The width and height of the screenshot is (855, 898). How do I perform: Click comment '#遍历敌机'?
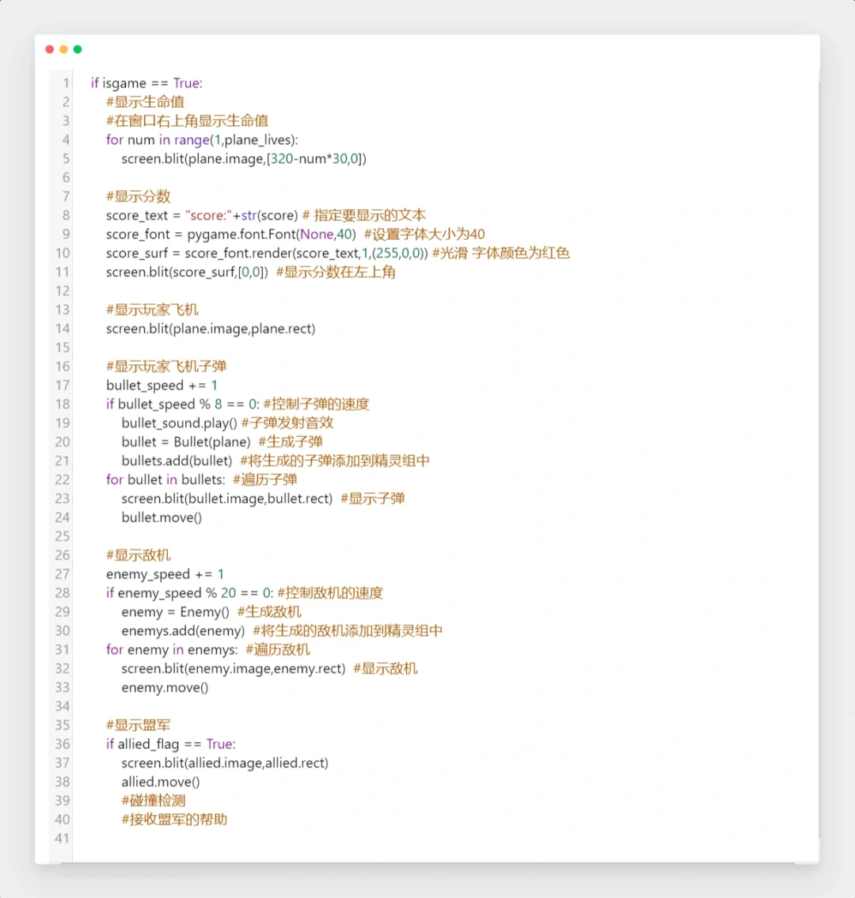(x=278, y=650)
